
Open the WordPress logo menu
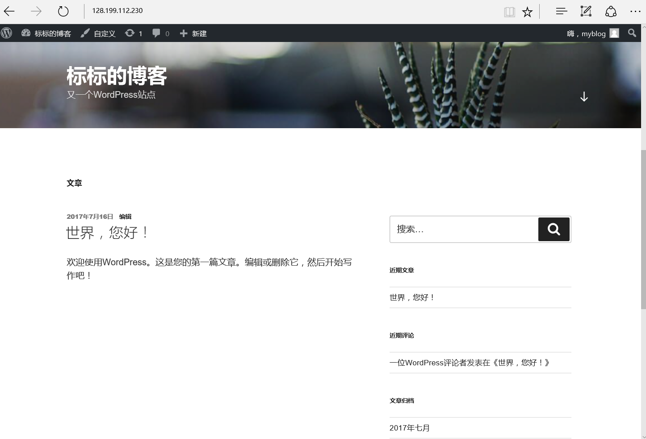pyautogui.click(x=6, y=33)
